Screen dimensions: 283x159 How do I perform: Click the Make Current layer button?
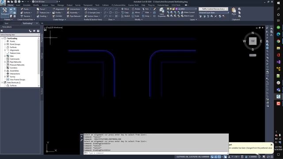[187, 12]
